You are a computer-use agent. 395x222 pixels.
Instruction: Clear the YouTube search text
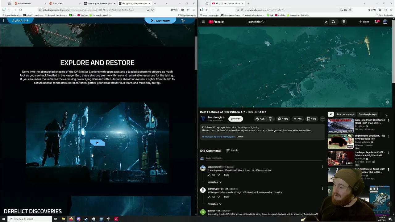coord(326,22)
